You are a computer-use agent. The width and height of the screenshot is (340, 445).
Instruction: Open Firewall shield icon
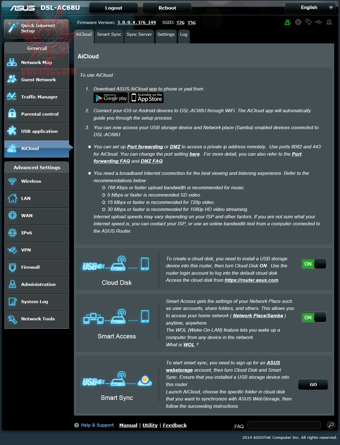coord(12,267)
